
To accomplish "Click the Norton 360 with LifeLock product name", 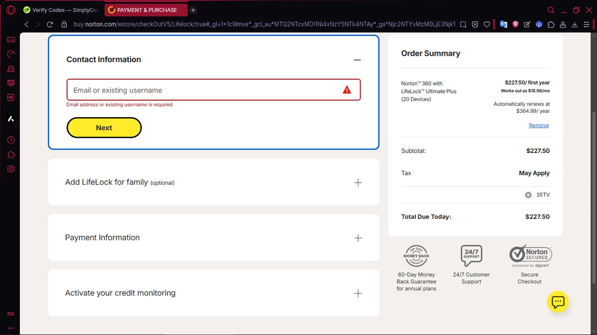I will click(x=429, y=91).
